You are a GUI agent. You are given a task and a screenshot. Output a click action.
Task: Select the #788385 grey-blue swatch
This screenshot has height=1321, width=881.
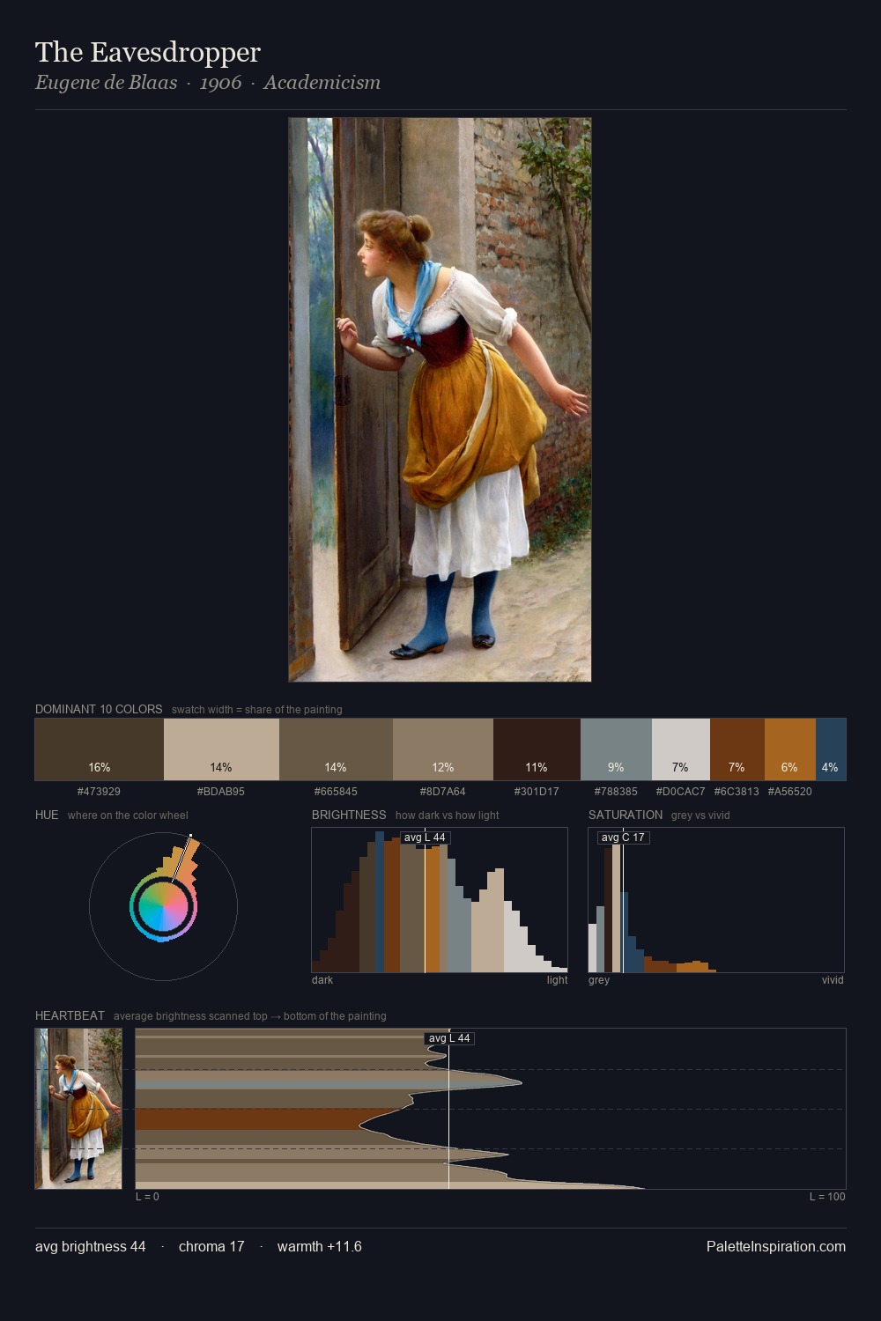pos(616,749)
